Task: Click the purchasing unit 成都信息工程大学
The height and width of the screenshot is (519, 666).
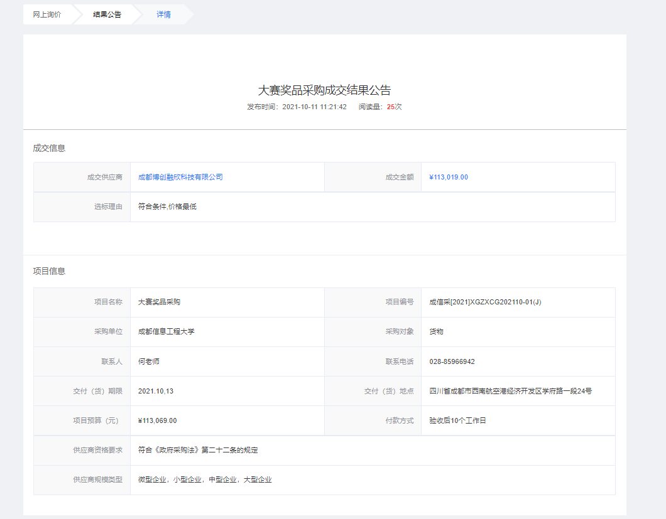Action: tap(166, 331)
